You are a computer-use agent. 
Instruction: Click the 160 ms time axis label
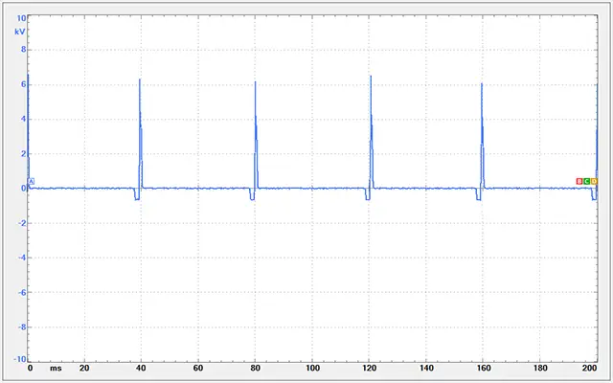pos(483,368)
